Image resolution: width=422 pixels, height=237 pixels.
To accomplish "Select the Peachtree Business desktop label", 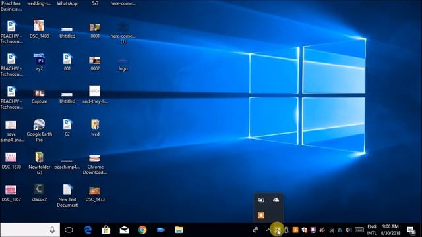I will [11, 6].
